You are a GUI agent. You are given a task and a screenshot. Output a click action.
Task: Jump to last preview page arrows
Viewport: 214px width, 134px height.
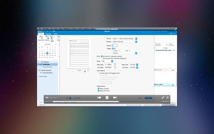click(88, 70)
